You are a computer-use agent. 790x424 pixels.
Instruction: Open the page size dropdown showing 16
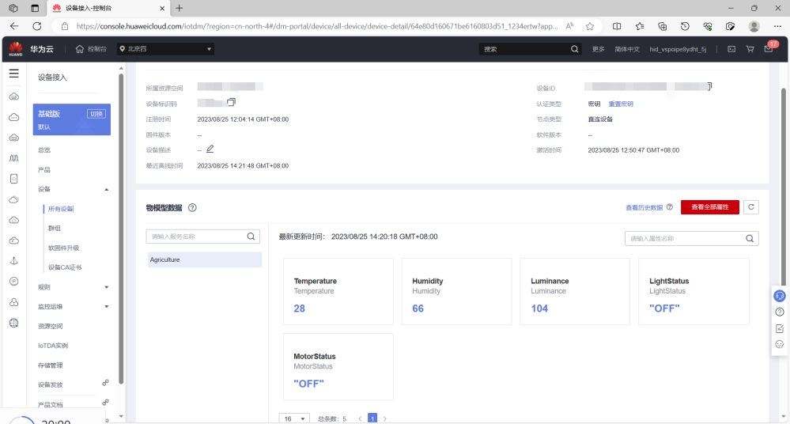point(295,418)
